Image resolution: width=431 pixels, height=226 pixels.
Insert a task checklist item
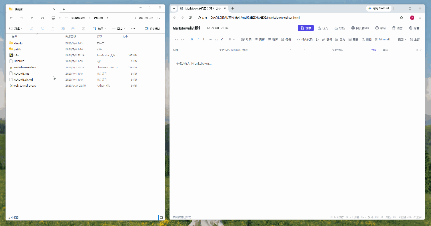coord(286,40)
